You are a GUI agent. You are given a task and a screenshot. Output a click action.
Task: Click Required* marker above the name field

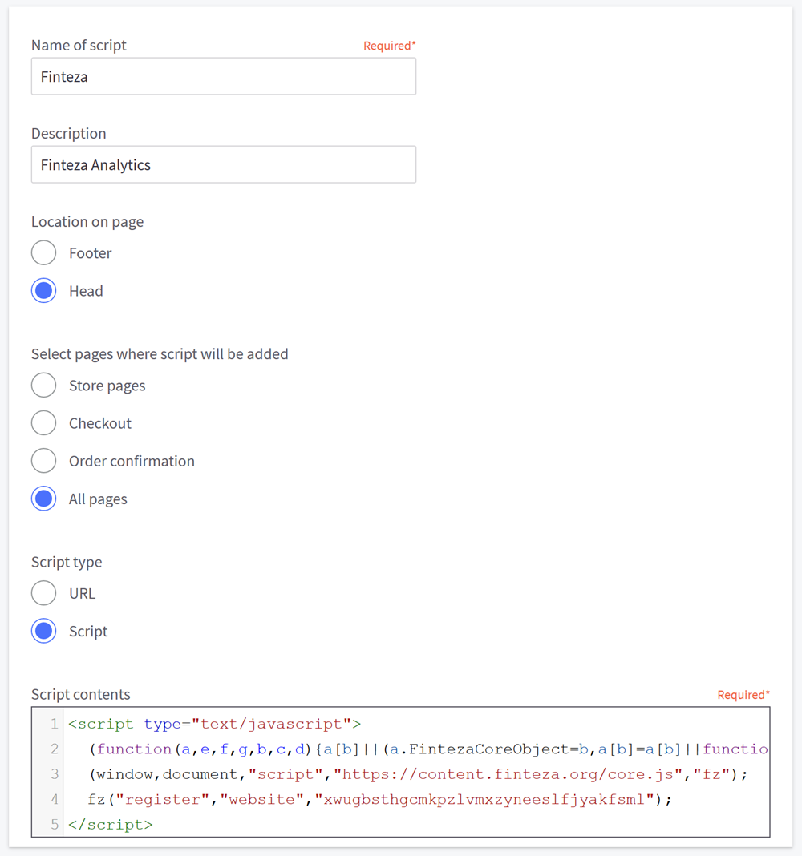(x=390, y=46)
